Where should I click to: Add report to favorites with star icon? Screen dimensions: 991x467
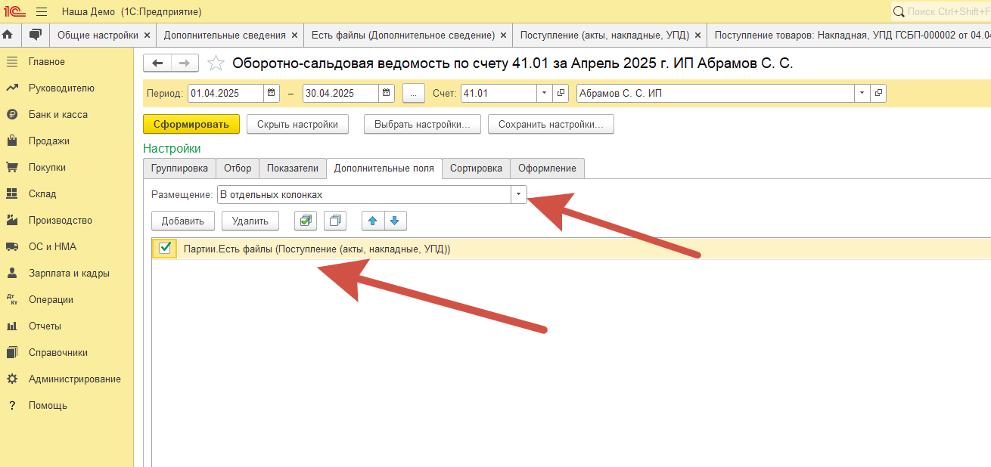coord(216,63)
